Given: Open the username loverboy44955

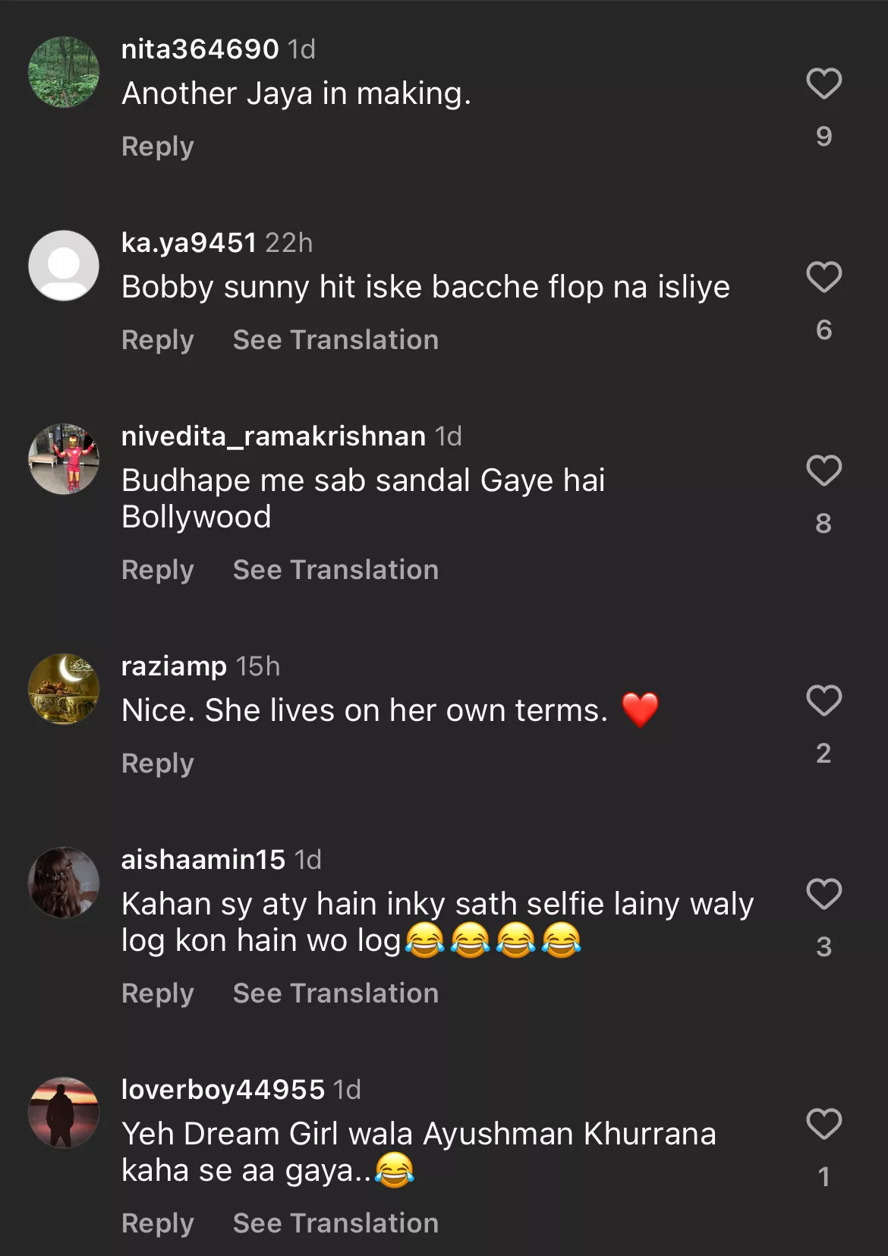Looking at the screenshot, I should pyautogui.click(x=223, y=1090).
